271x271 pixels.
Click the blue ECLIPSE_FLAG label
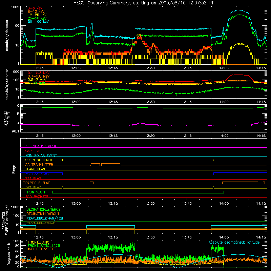(37, 174)
